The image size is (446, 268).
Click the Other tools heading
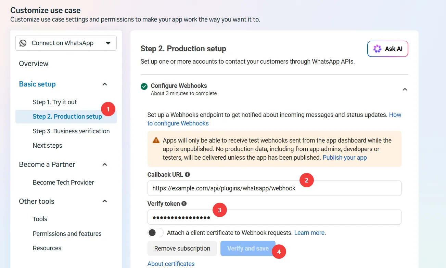pyautogui.click(x=37, y=201)
